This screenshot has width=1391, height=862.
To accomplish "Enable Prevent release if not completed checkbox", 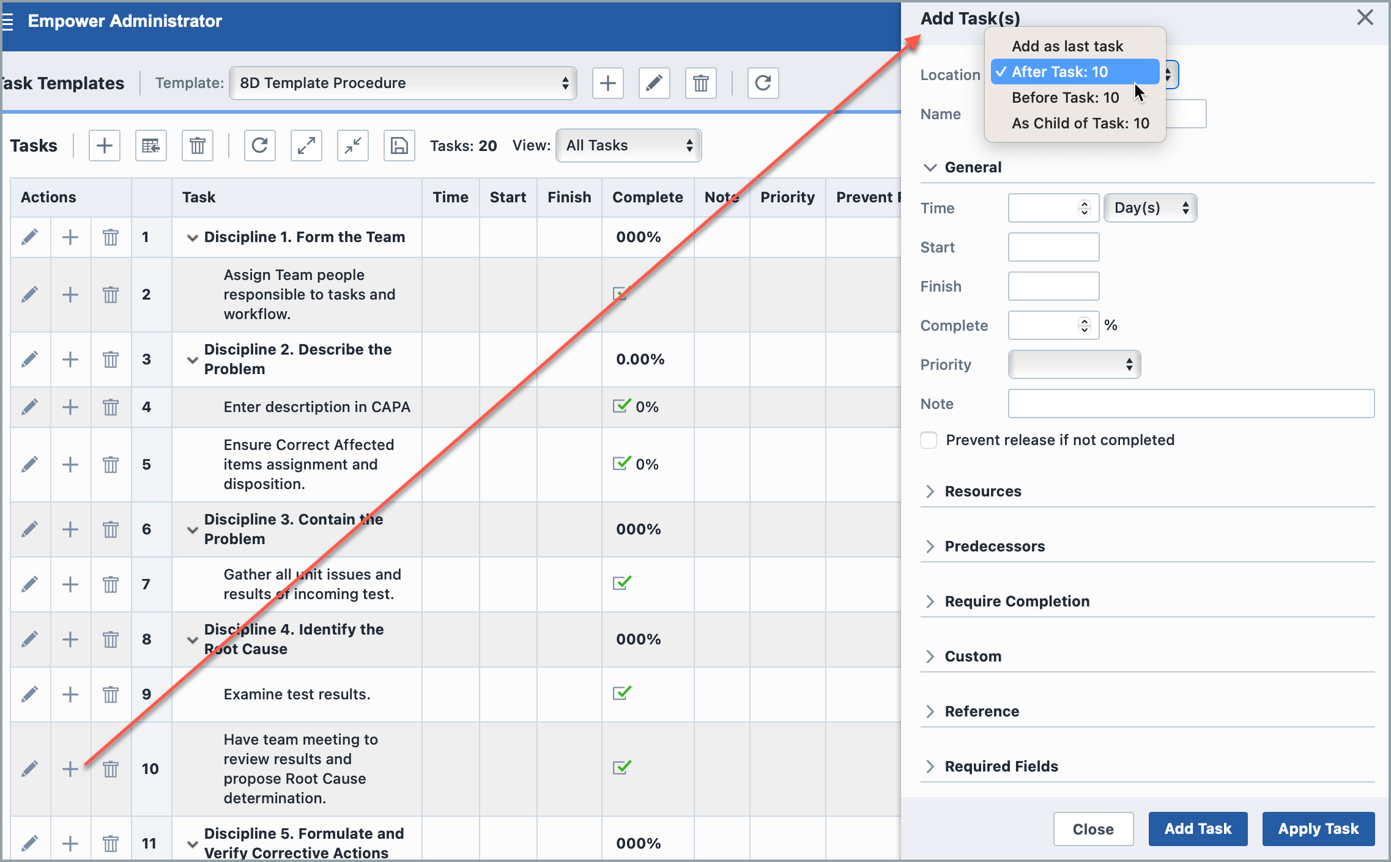I will pos(929,440).
